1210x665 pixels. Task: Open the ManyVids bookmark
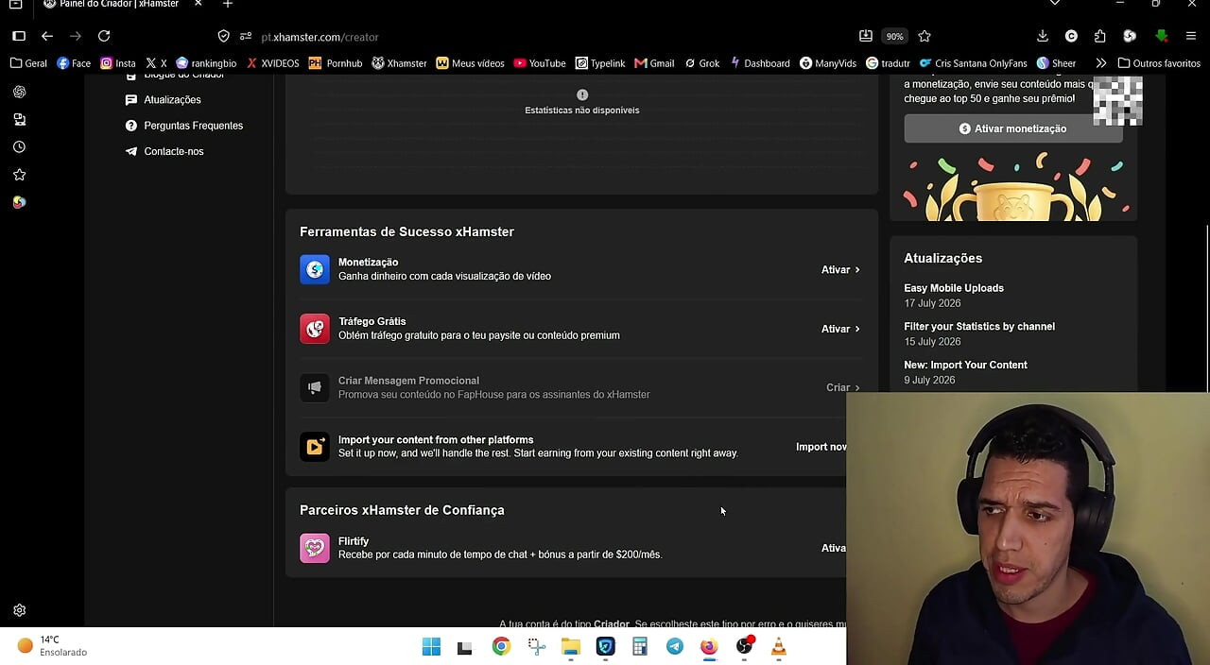pos(828,63)
